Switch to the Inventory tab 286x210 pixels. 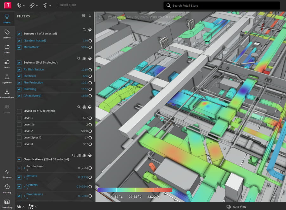[x=7, y=204]
